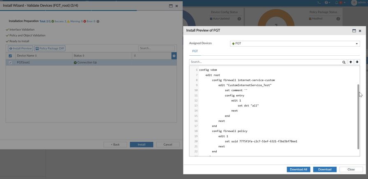The image size is (368, 179).
Task: Maximize the Install Preview of FGT dialog
Action: (354, 31)
